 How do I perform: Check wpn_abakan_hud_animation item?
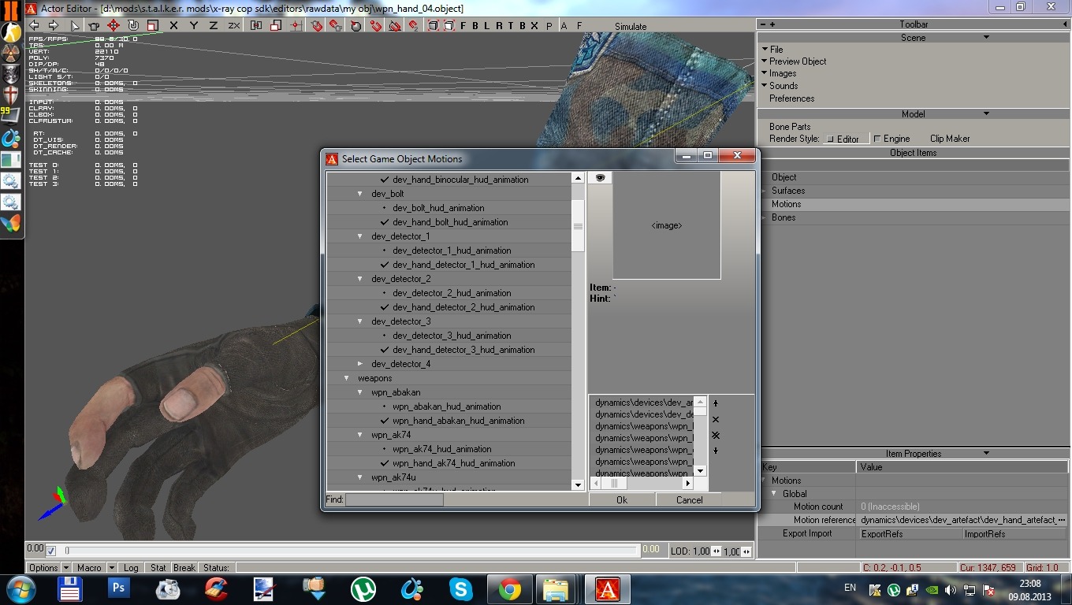pyautogui.click(x=385, y=406)
